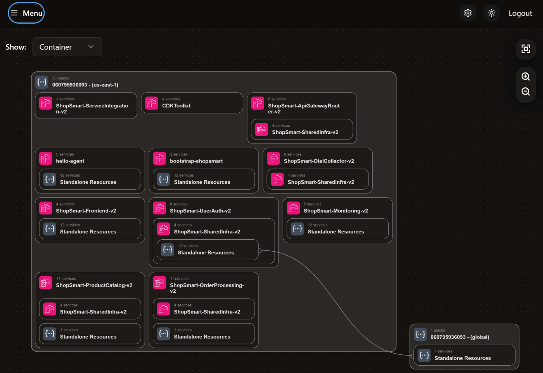
Task: Open the Menu button
Action: tap(26, 13)
